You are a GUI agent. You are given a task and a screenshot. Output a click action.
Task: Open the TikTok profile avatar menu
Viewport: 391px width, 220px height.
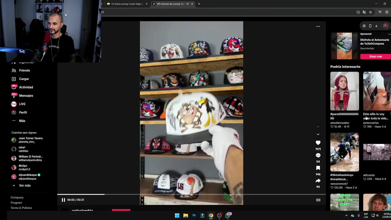[x=386, y=26]
